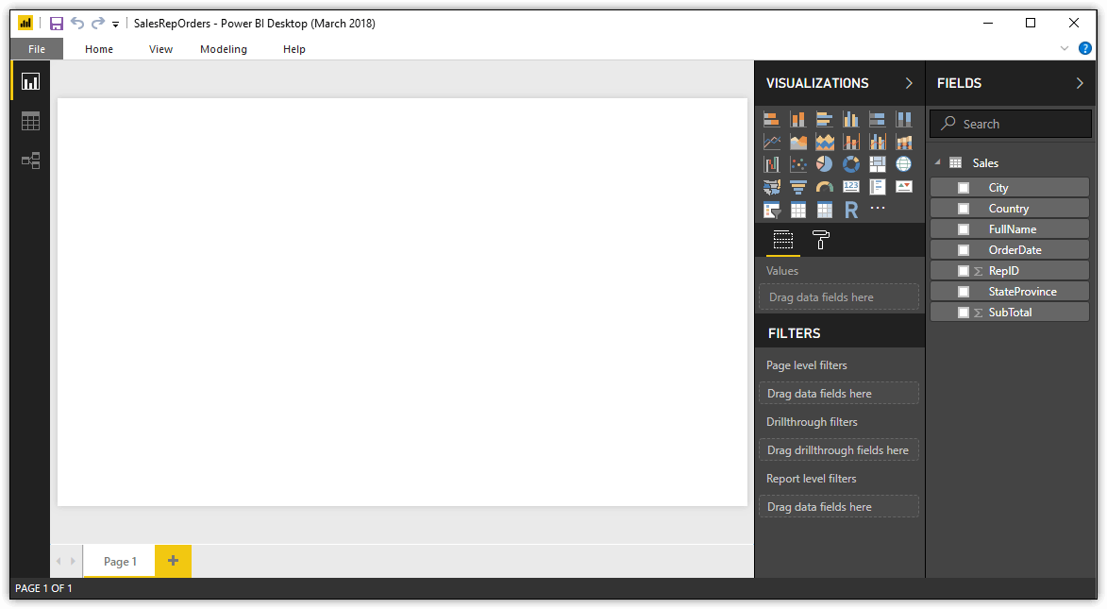This screenshot has width=1107, height=609.
Task: Open the Home ribbon tab
Action: (x=99, y=49)
